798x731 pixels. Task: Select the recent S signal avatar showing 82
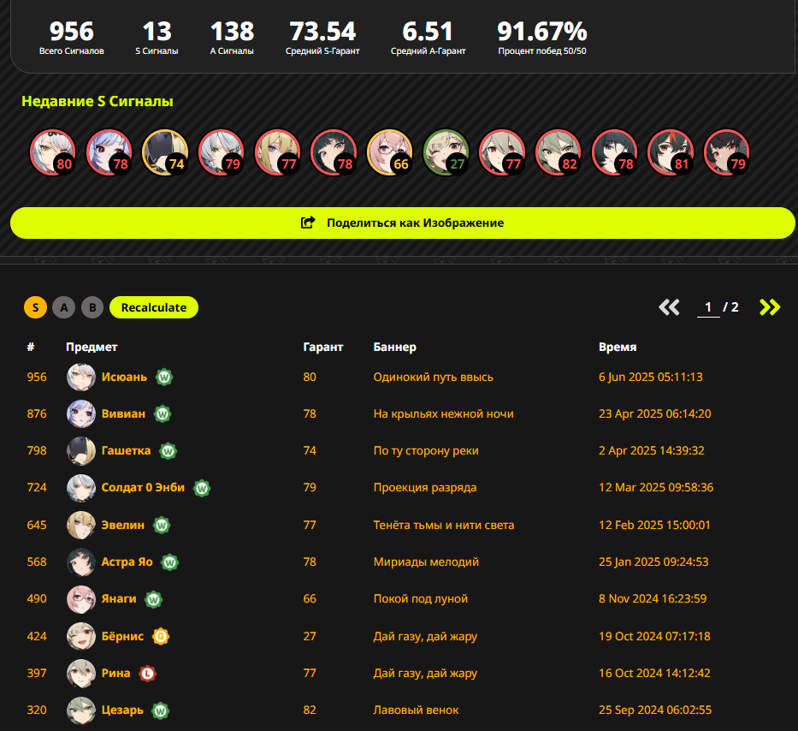coord(559,152)
